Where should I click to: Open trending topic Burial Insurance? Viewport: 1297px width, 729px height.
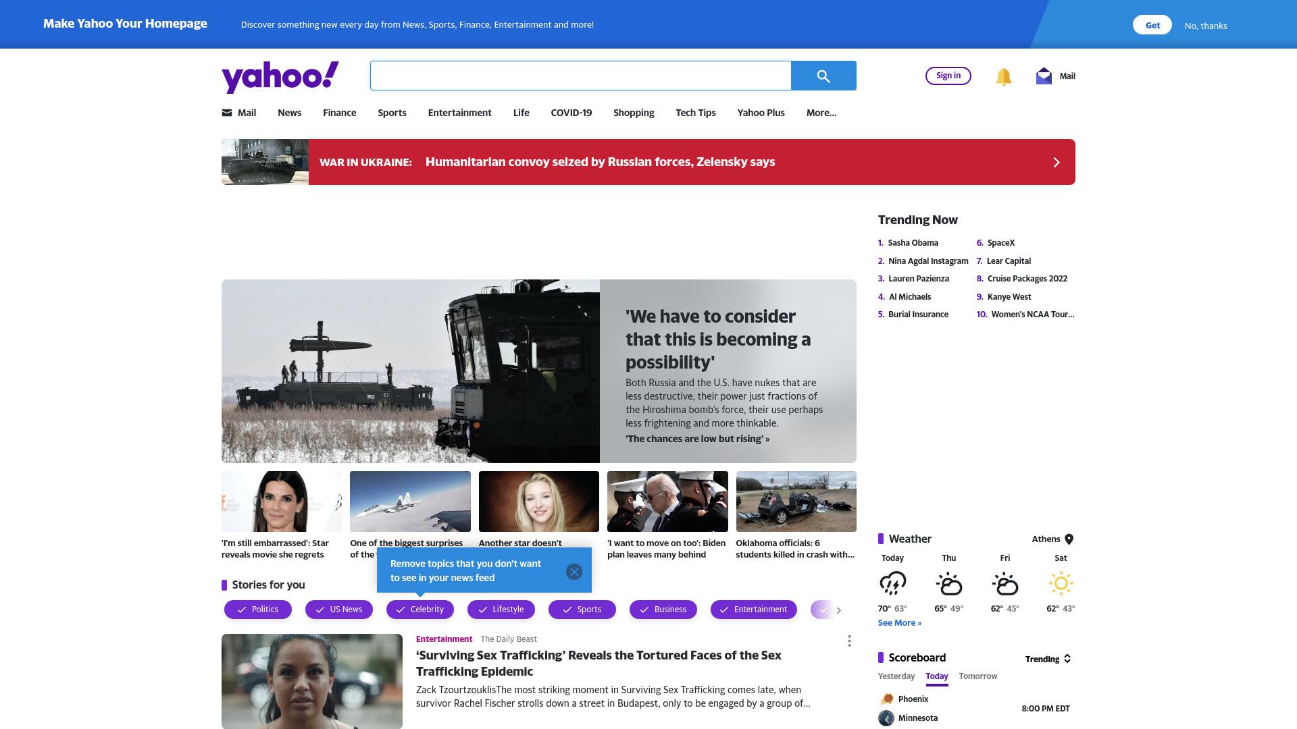[x=918, y=315]
